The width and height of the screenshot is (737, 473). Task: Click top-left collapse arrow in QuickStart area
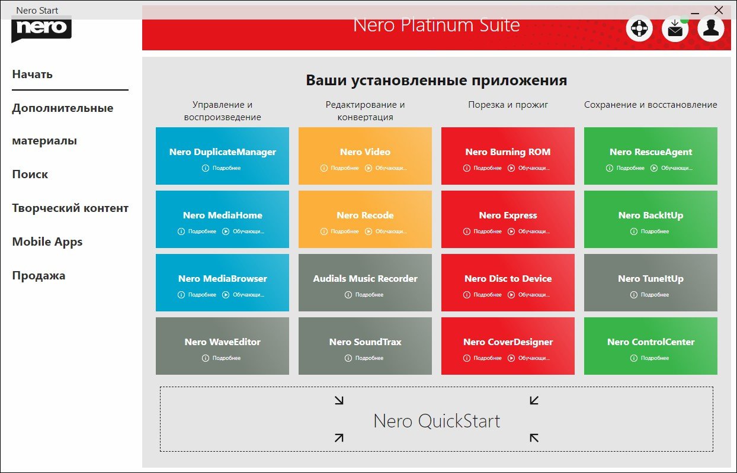tap(339, 401)
